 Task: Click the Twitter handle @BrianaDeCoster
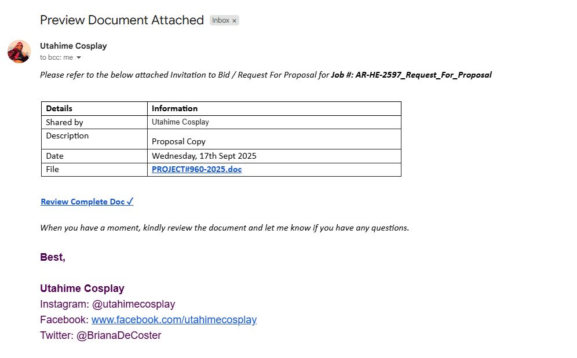[119, 335]
